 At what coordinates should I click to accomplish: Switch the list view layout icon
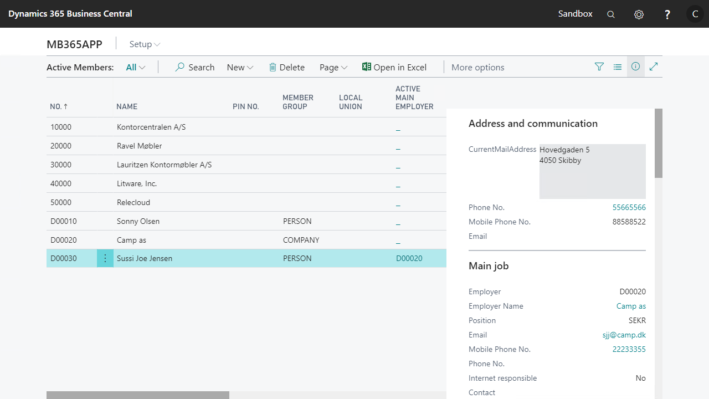(618, 66)
